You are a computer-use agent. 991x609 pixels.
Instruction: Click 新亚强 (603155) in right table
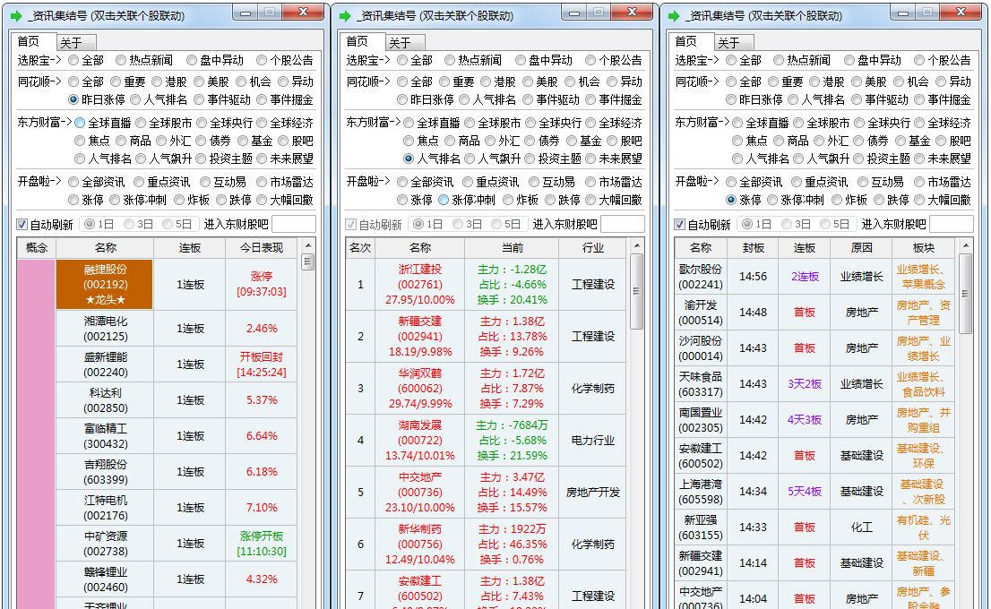tap(701, 528)
